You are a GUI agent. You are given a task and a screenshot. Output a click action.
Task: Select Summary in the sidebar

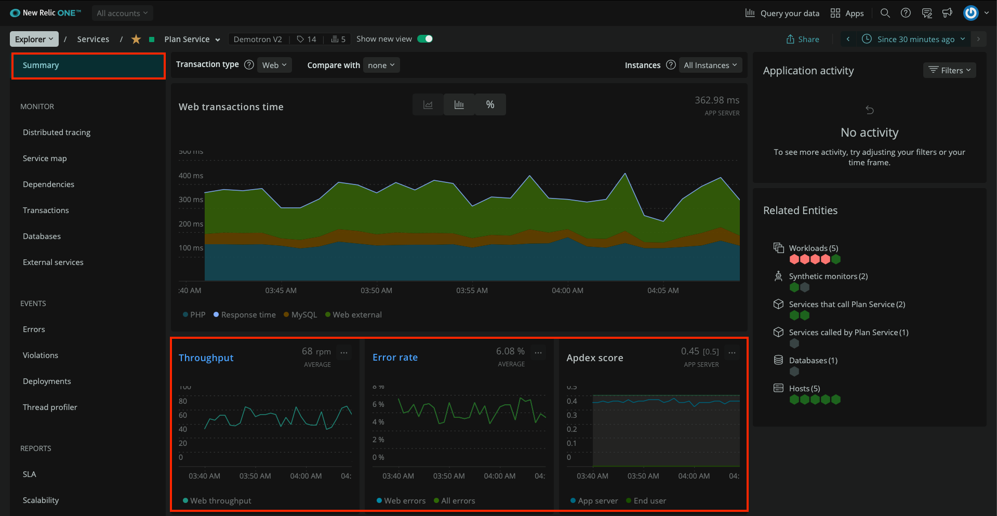(x=88, y=65)
